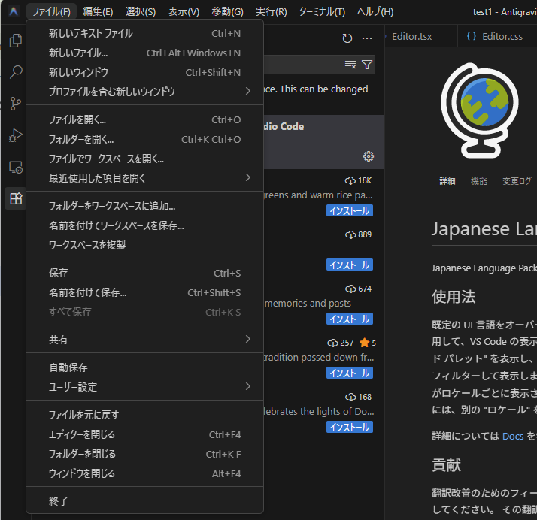
Task: Install the extension with 168 downloads
Action: (349, 427)
